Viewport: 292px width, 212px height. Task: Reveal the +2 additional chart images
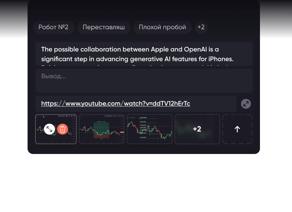197,129
